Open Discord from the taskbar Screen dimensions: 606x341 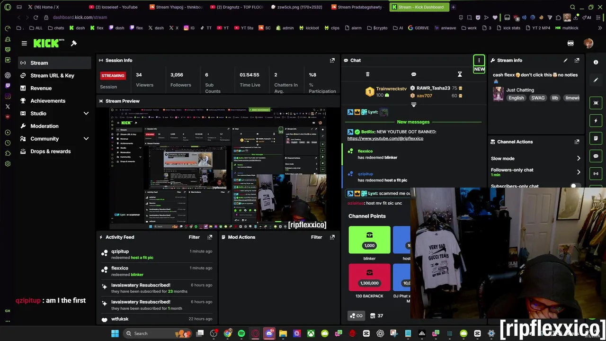pos(269,333)
